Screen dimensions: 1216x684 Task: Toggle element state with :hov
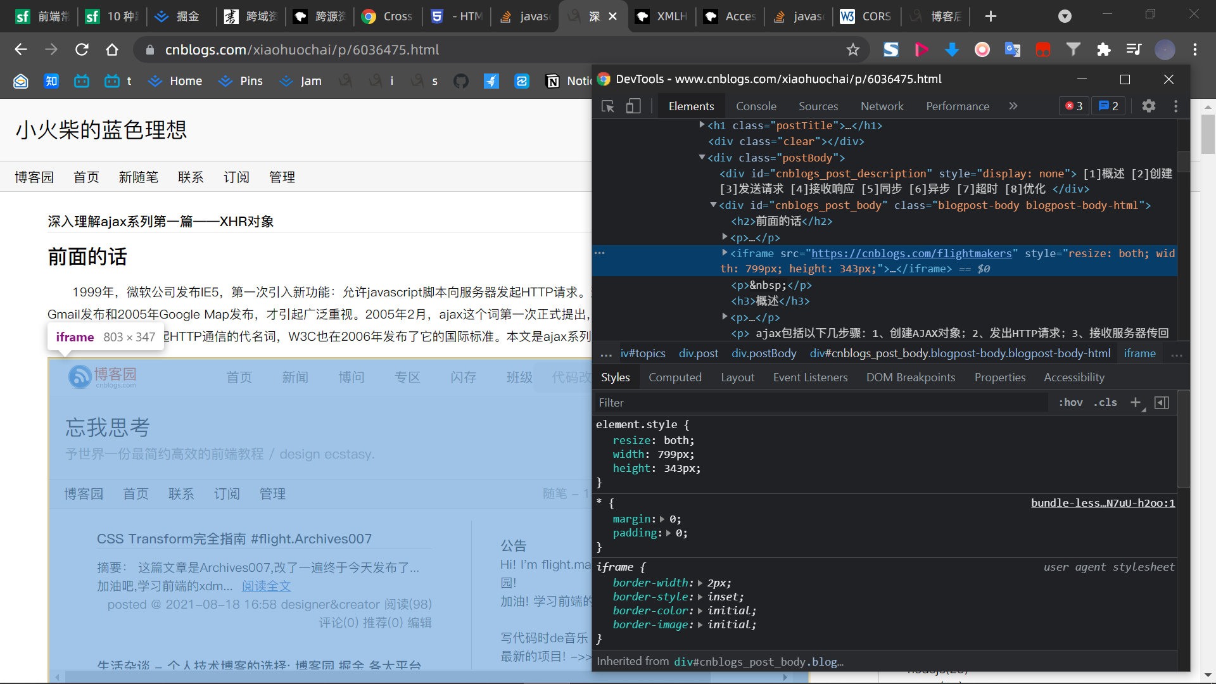[1070, 403]
